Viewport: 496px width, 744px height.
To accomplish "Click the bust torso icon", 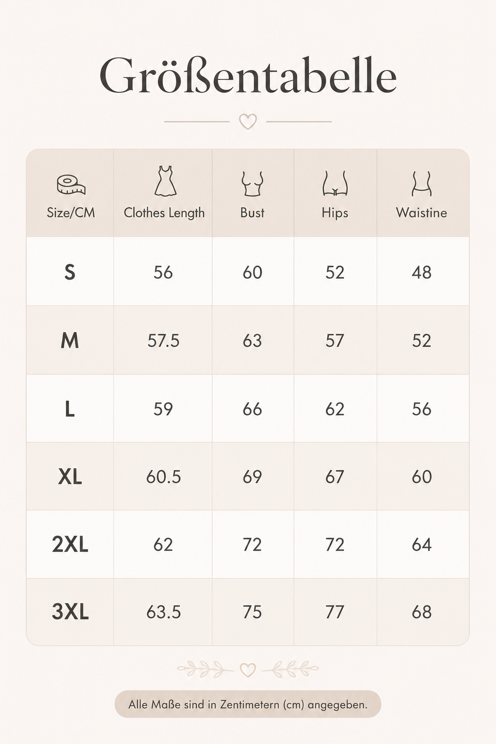I will pos(252,184).
